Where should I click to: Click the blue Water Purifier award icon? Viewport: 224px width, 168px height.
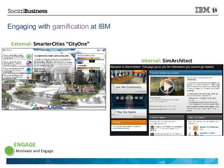coord(29,70)
